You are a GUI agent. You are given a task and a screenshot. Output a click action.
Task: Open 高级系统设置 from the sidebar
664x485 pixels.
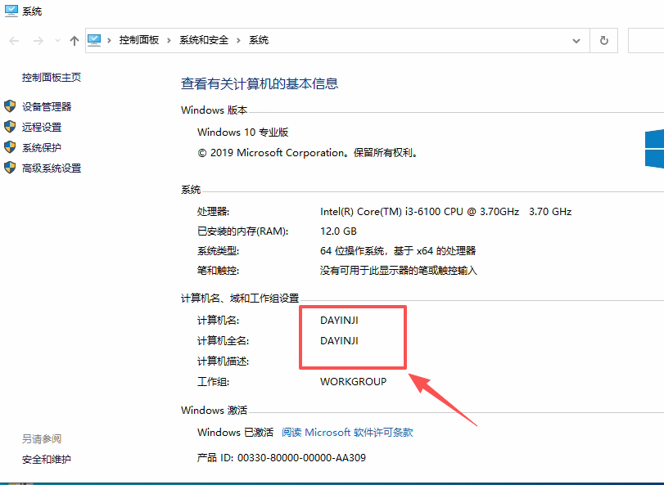point(52,168)
